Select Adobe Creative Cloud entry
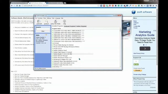 [x=60, y=50]
